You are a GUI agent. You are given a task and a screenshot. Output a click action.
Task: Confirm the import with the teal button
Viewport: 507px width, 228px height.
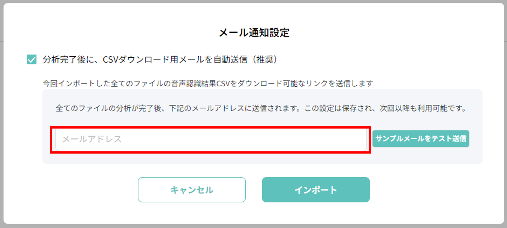[x=316, y=189]
